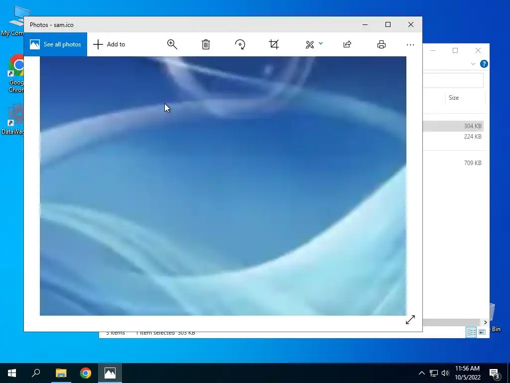Image resolution: width=510 pixels, height=383 pixels.
Task: Open the Edit & Create icon
Action: point(310,44)
